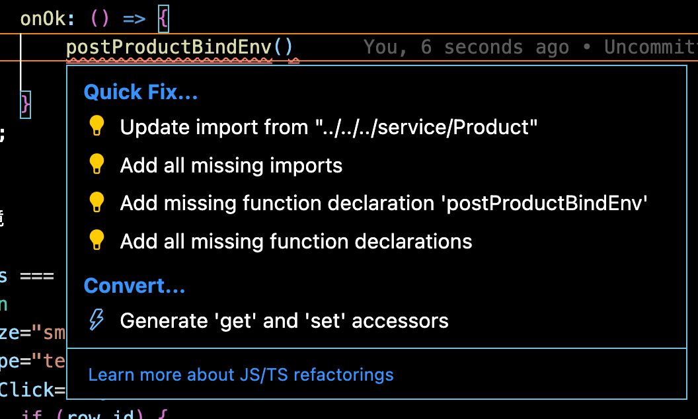Click the 'Convert...' section header
The height and width of the screenshot is (419, 698).
coord(134,286)
